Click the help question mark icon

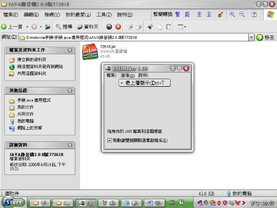(x=254, y=14)
